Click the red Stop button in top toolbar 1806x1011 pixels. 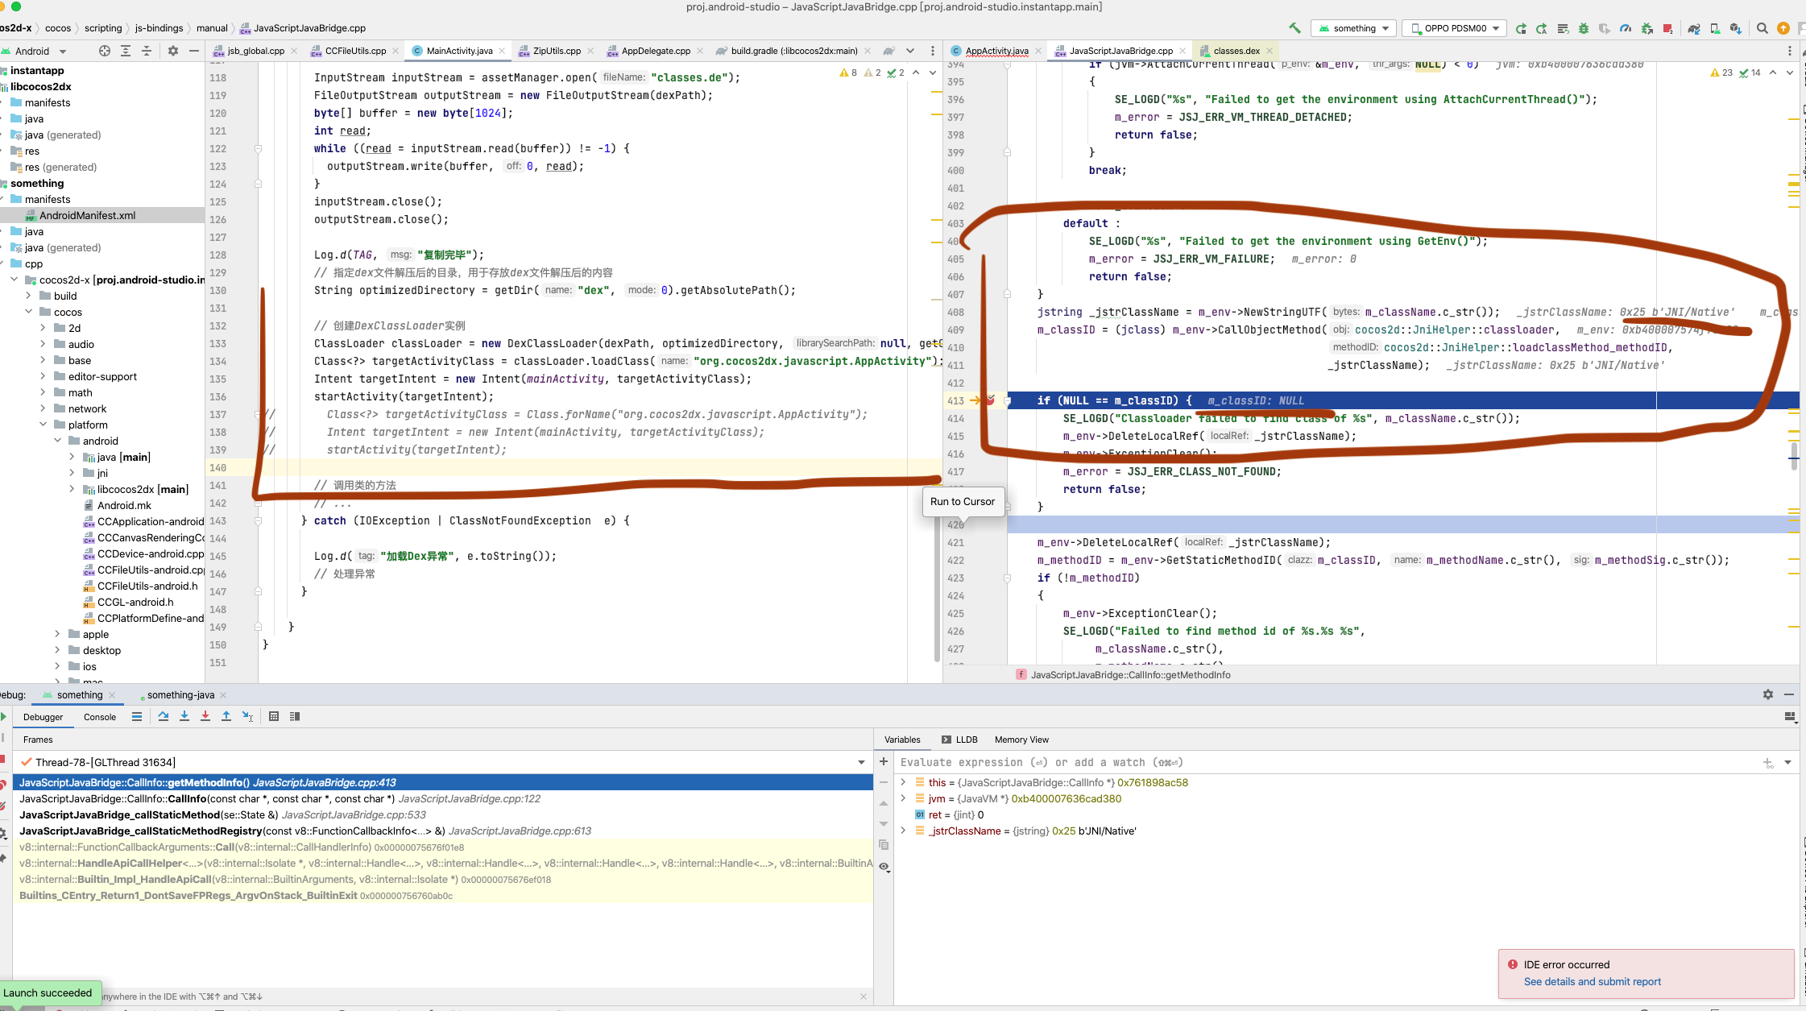1667,28
